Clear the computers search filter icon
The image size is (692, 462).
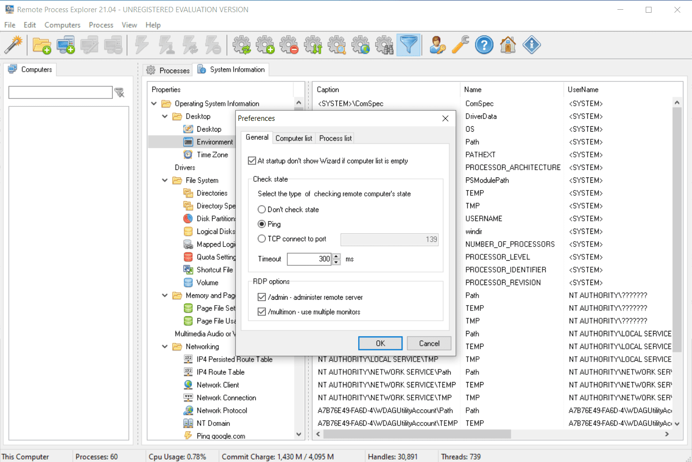[x=119, y=92]
